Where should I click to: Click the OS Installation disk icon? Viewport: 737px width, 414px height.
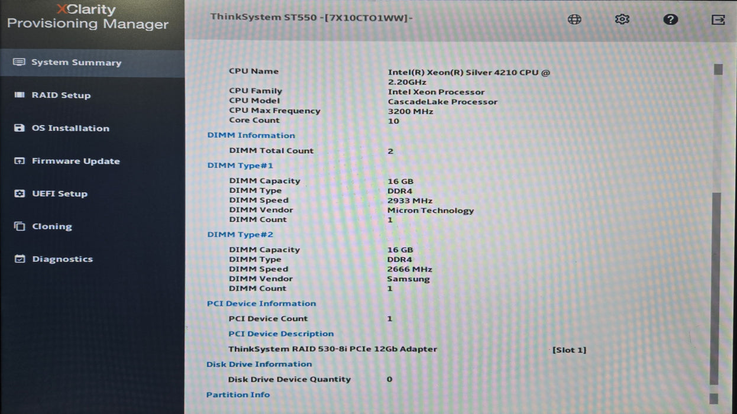pos(20,128)
